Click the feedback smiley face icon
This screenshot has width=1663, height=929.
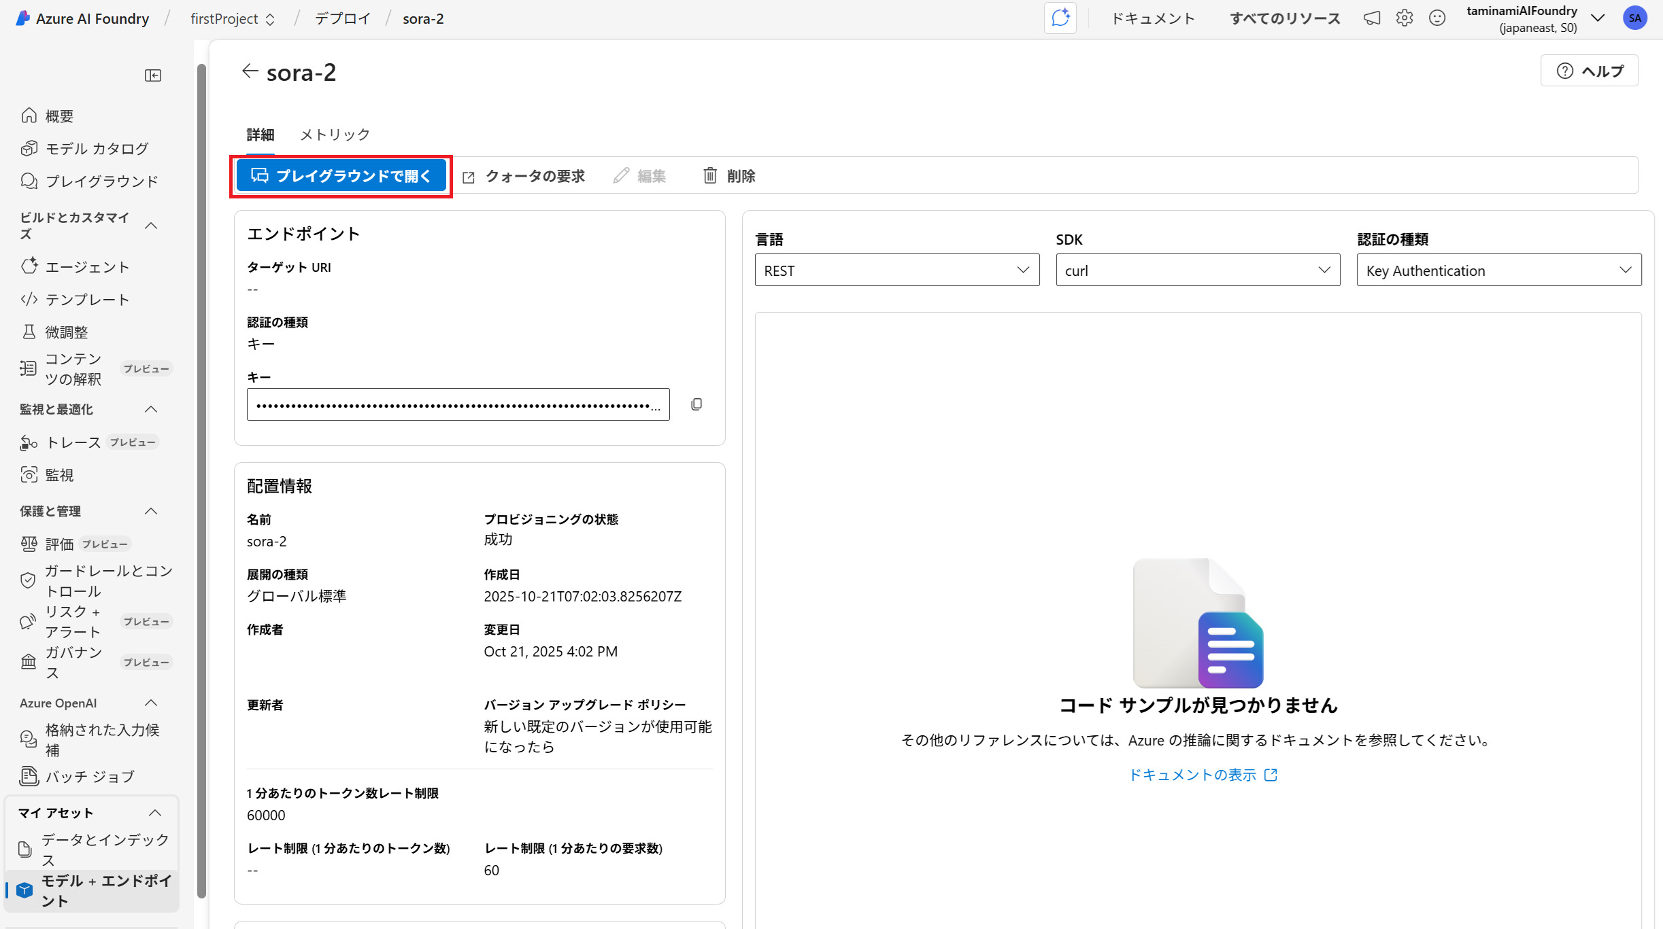click(x=1437, y=18)
